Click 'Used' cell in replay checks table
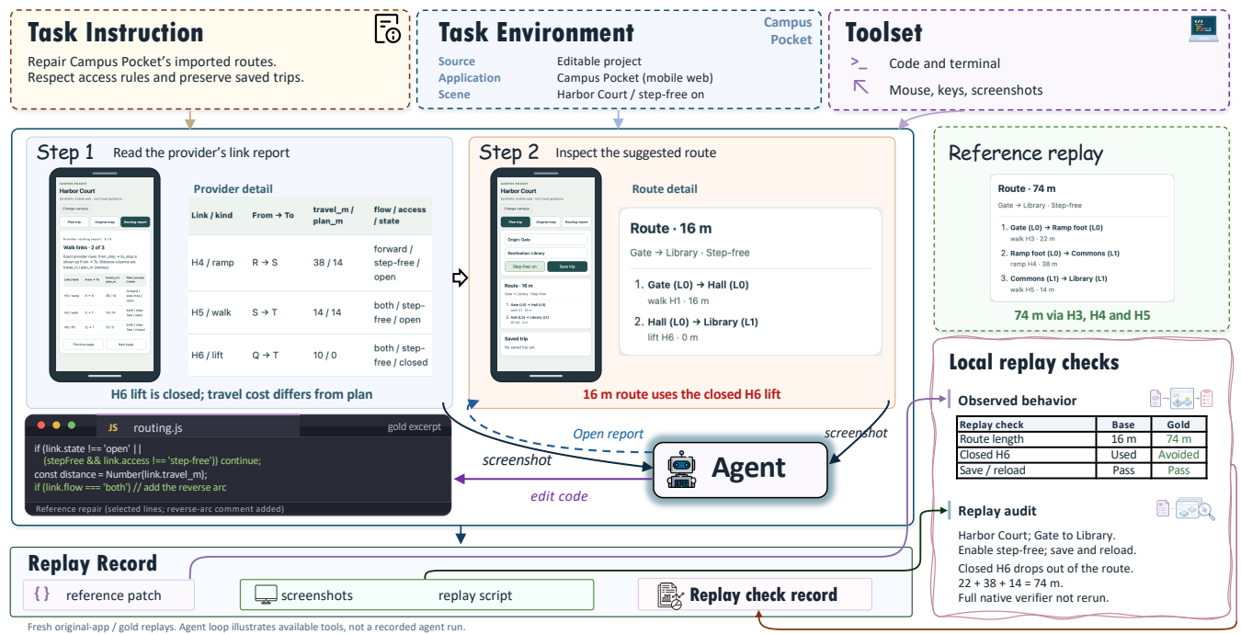The height and width of the screenshot is (634, 1241). click(1123, 455)
